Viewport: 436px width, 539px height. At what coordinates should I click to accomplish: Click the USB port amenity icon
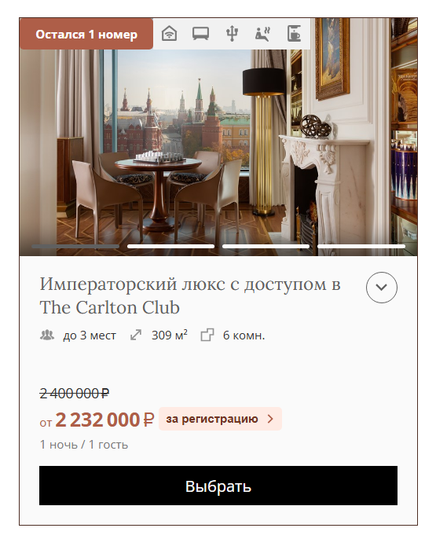pyautogui.click(x=232, y=34)
